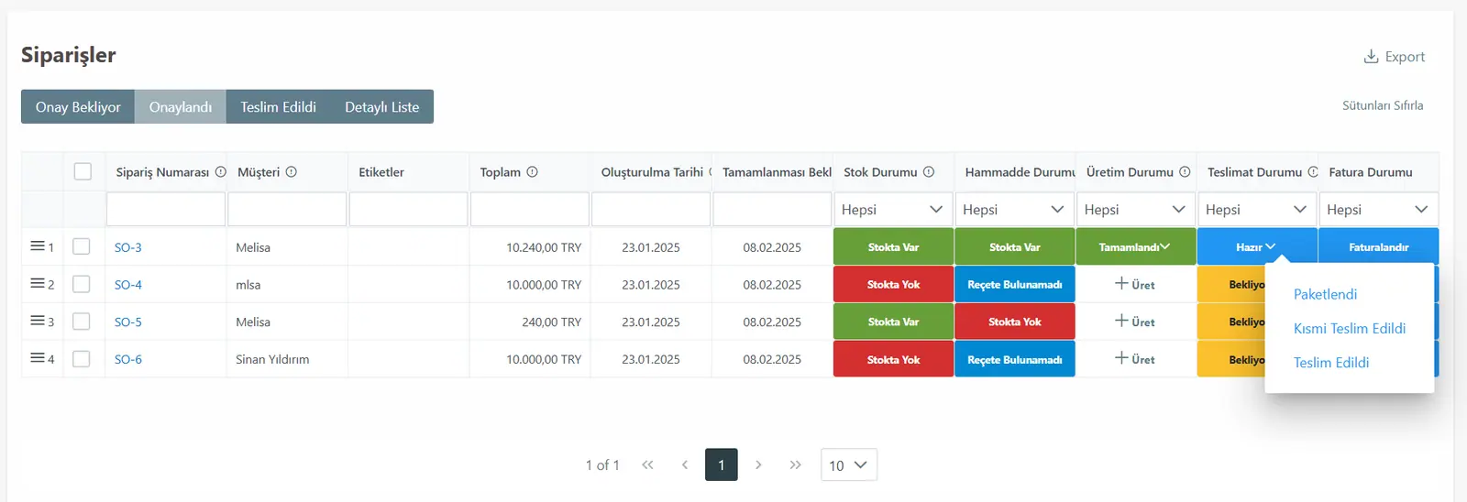
Task: Check the box for order SO-5
Action: pos(82,322)
